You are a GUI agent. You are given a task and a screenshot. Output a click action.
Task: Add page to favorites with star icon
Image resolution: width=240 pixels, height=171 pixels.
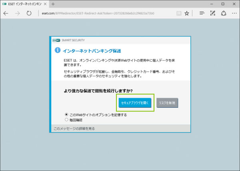coord(186,13)
